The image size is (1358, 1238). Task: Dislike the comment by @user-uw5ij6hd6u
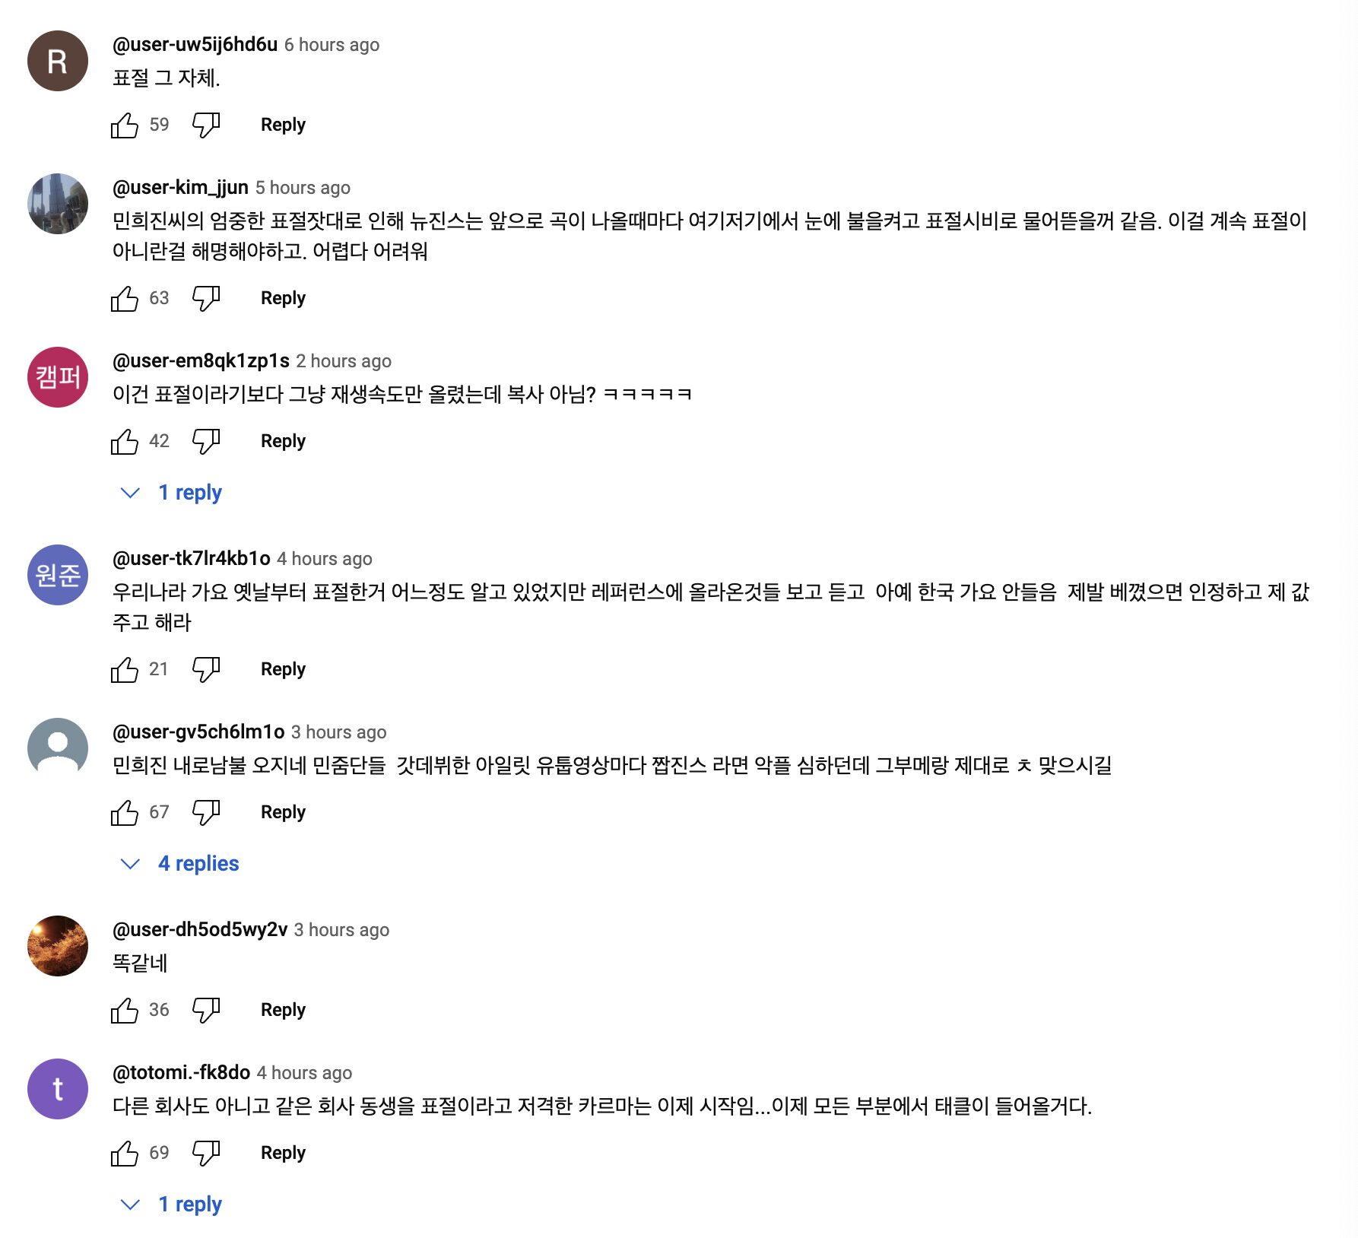click(205, 125)
